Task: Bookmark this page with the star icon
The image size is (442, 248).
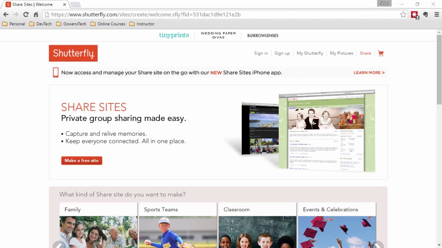Action: 403,14
